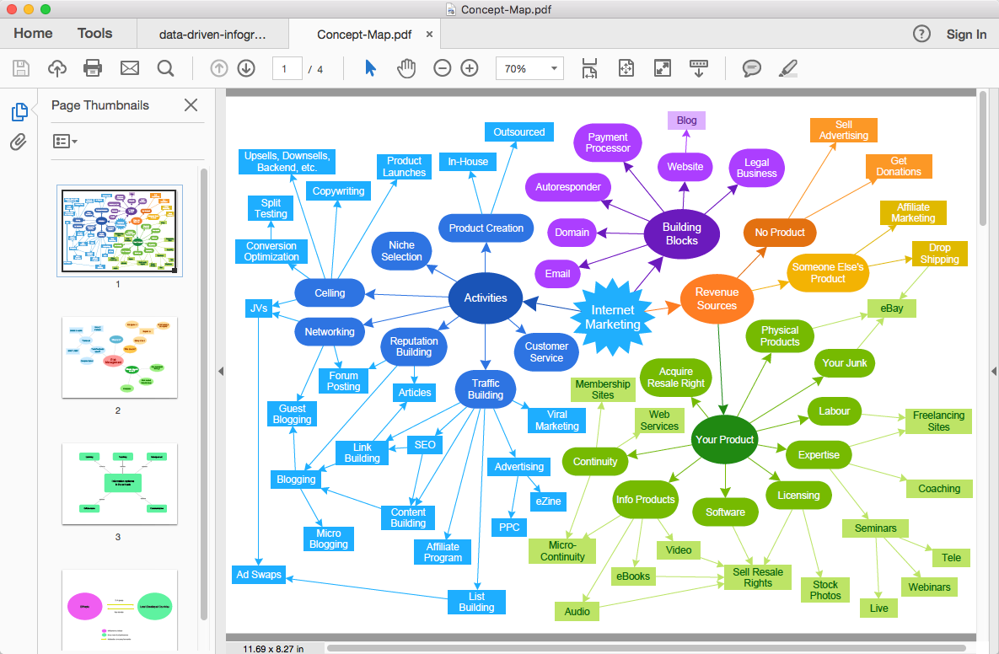Click the Drop Shipping box
This screenshot has height=654, width=999.
tap(940, 254)
